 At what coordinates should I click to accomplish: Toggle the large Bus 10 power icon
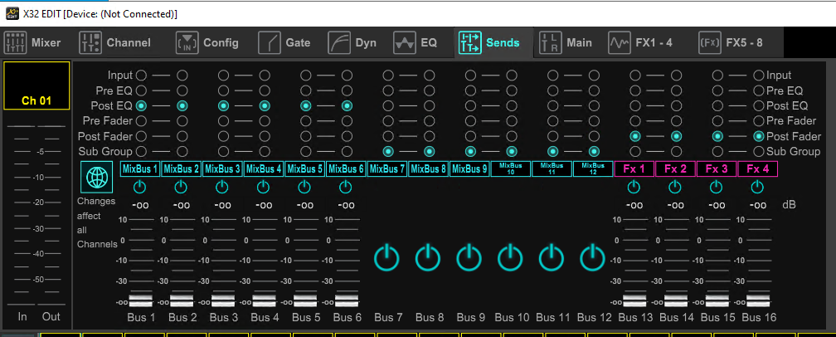[510, 258]
